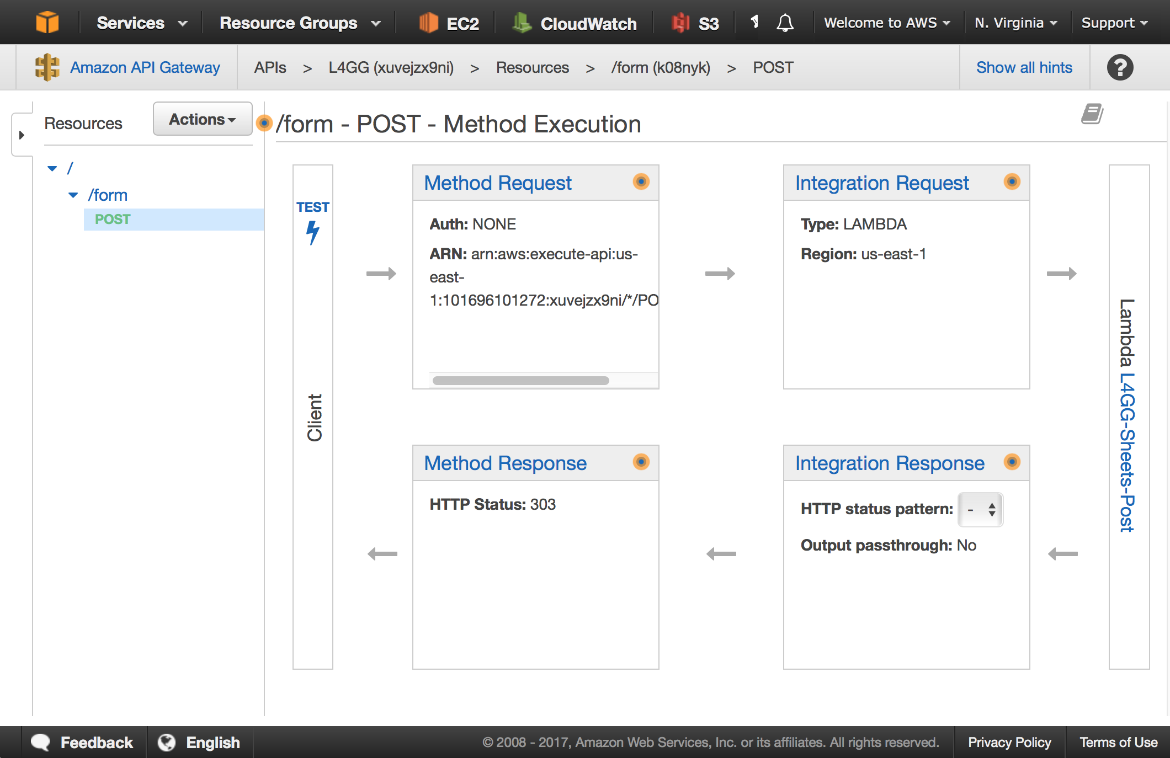
Task: Change language via English button
Action: click(x=200, y=742)
